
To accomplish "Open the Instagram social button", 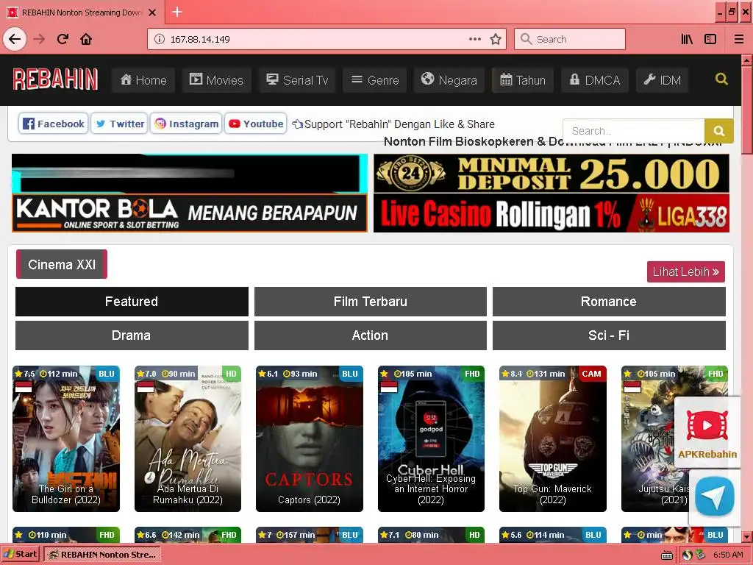I will (x=186, y=124).
